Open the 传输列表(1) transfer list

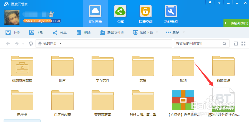[x=236, y=23]
